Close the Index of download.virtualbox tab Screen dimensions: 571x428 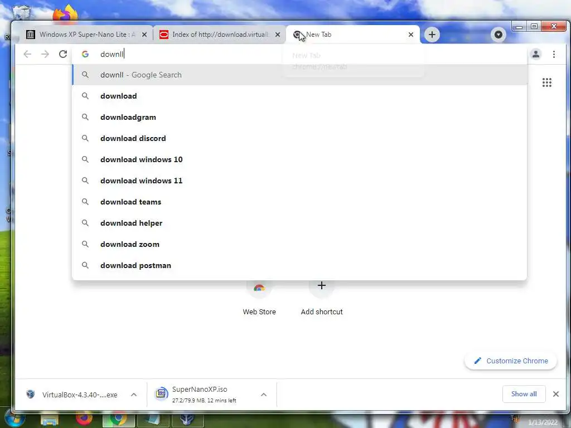pyautogui.click(x=278, y=35)
